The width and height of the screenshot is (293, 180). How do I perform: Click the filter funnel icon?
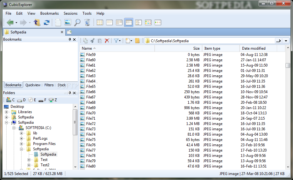pyautogui.click(x=116, y=41)
